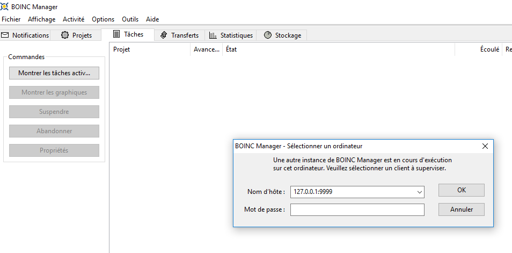Open the Aide menu
The width and height of the screenshot is (512, 253).
point(152,19)
